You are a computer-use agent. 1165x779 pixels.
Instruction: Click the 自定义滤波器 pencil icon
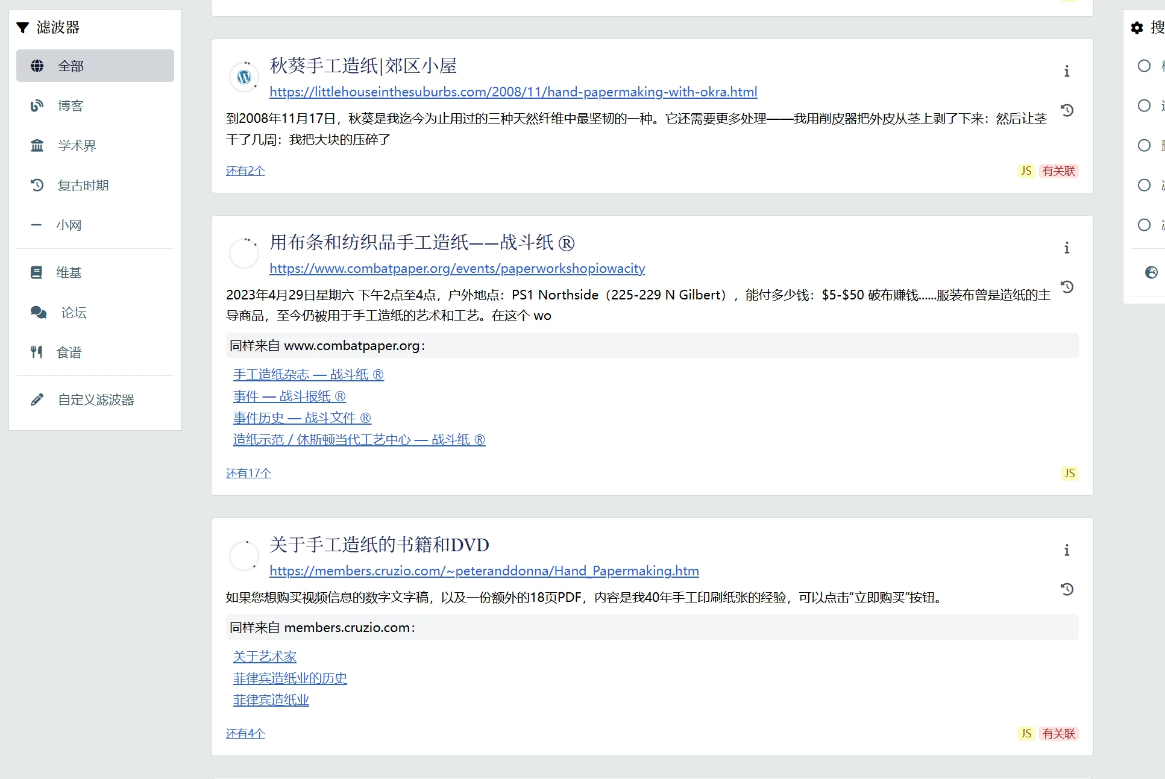pos(37,399)
